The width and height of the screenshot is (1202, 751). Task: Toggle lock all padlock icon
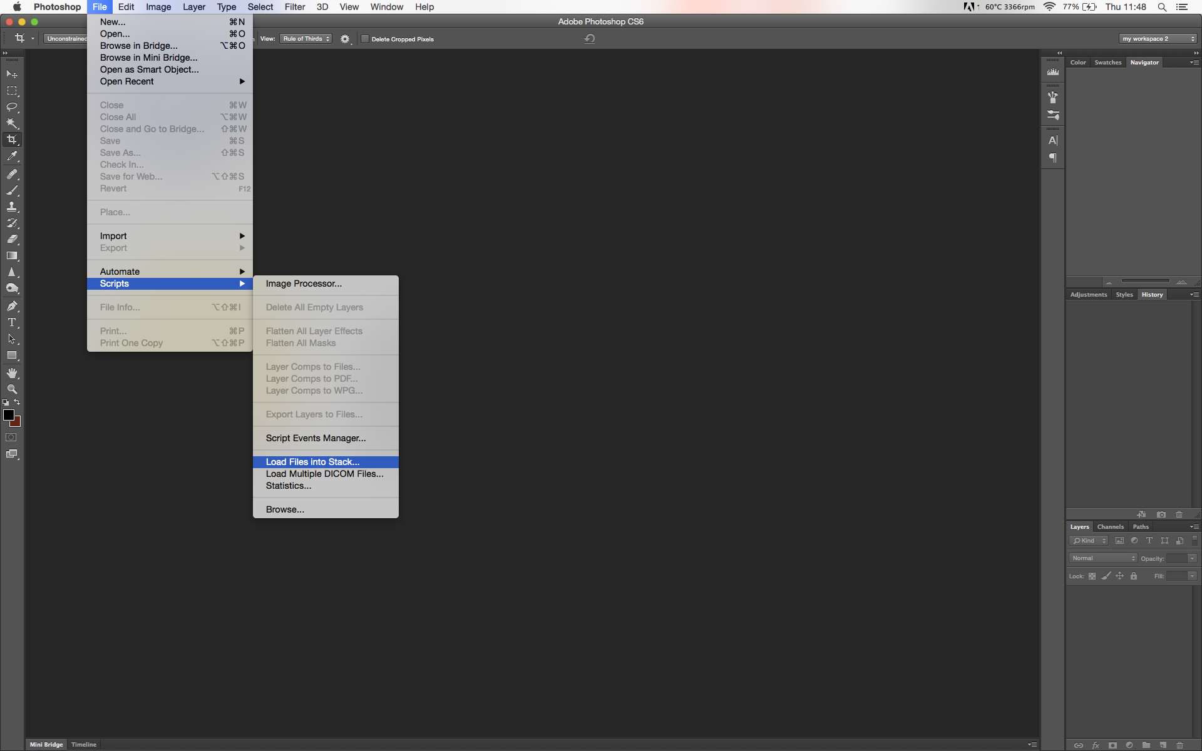click(x=1134, y=576)
